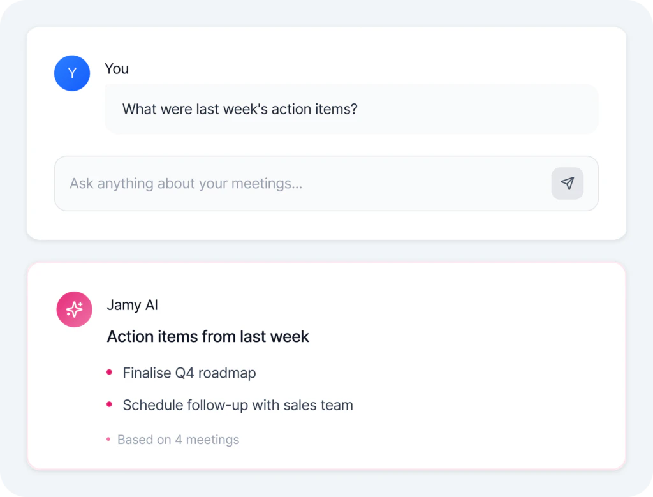This screenshot has width=653, height=497.
Task: Select the question 'What were last week's action items?'
Action: [239, 109]
